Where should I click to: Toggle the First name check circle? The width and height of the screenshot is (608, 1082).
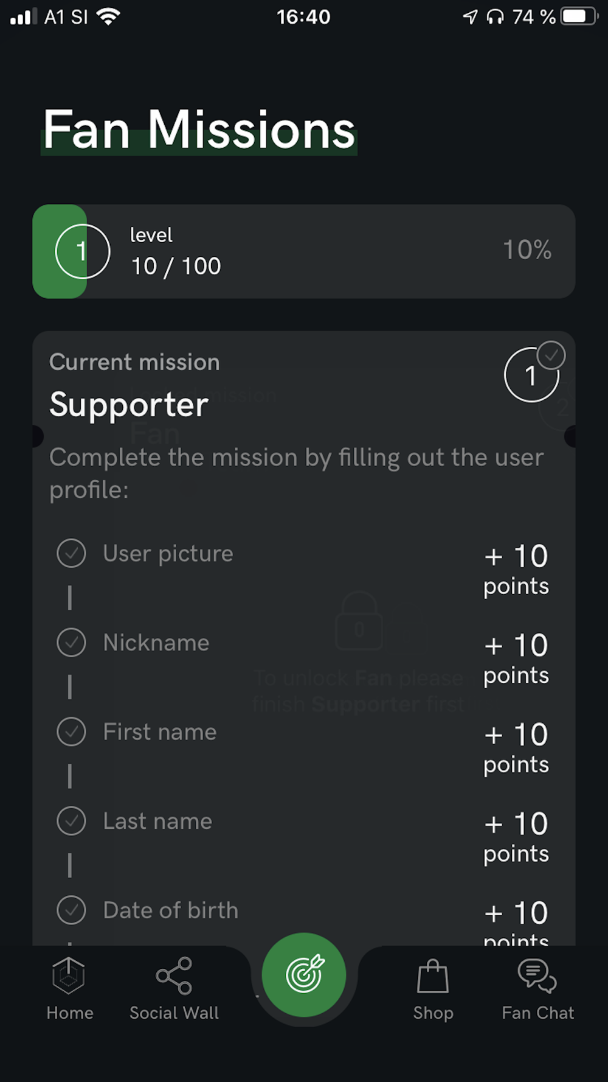tap(71, 732)
